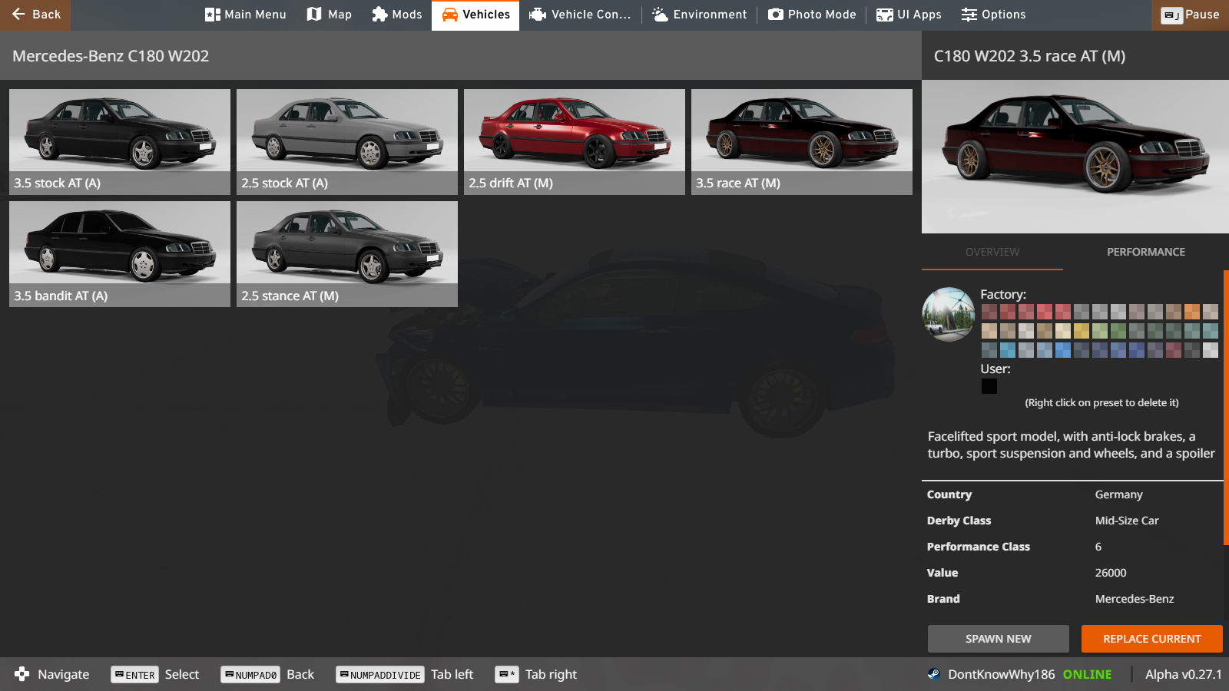Viewport: 1229px width, 691px height.
Task: Click SPAWN NEW button
Action: click(999, 639)
